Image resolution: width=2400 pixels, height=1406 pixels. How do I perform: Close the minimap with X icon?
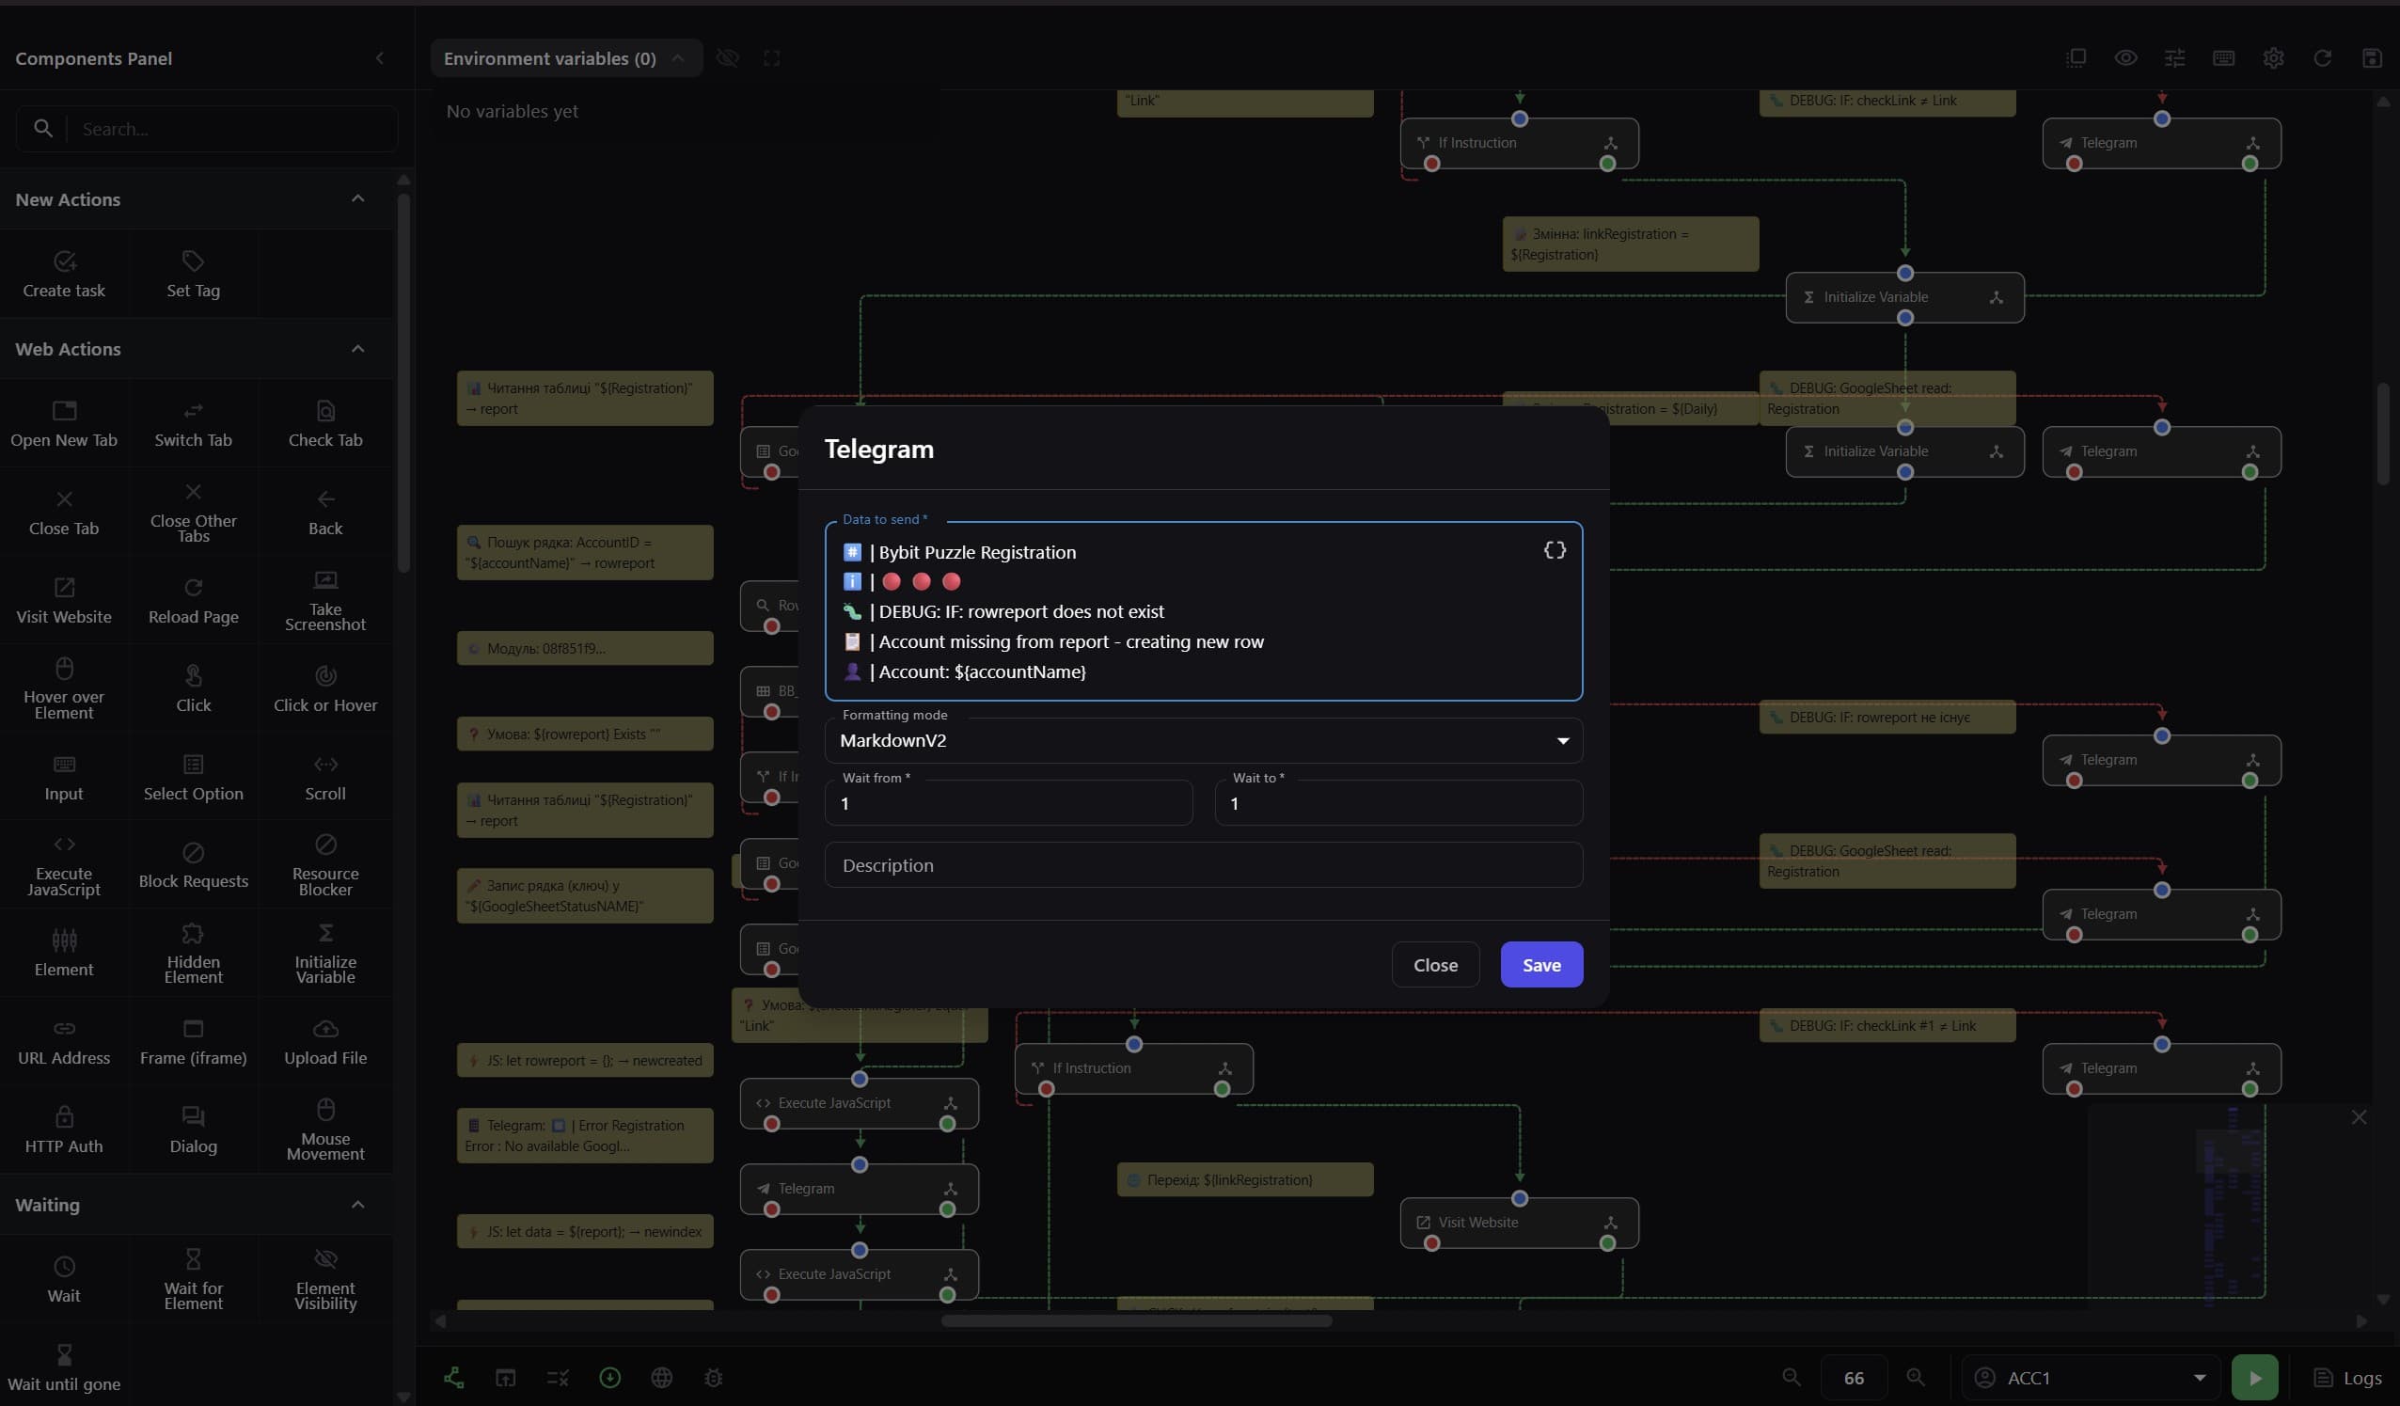pos(2359,1116)
